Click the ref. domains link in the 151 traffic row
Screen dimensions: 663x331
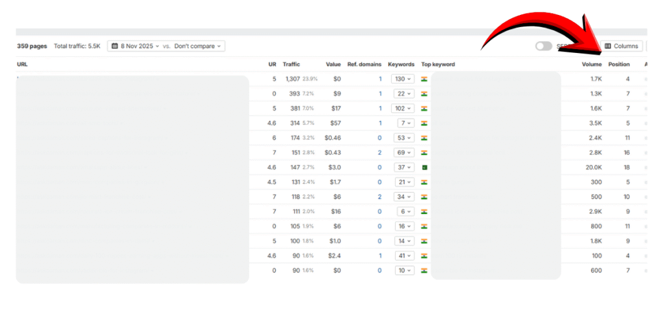click(379, 153)
